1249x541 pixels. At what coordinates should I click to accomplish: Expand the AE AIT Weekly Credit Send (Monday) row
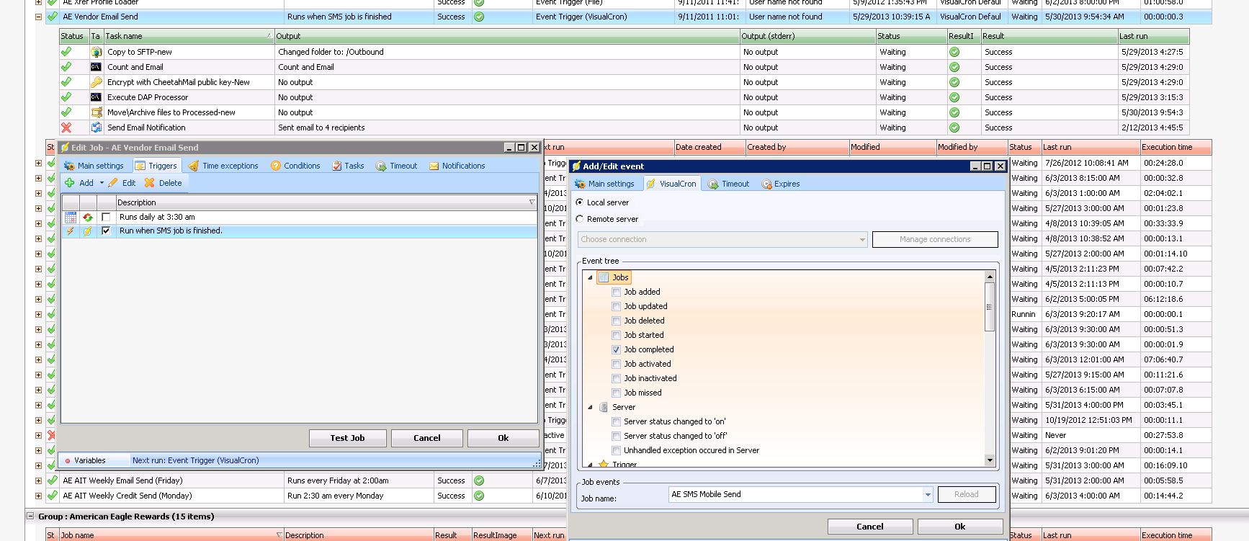(38, 496)
